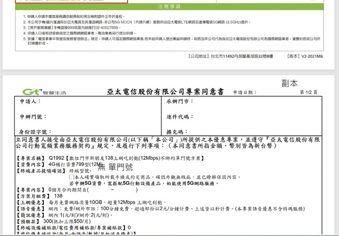The image size is (339, 236).
Task: Click the 立同意書人接受 opening paragraph
Action: pyautogui.click(x=168, y=143)
